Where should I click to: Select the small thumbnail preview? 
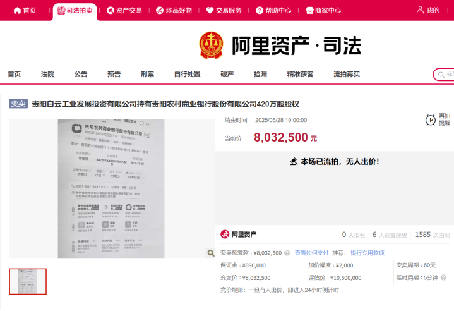pyautogui.click(x=28, y=281)
